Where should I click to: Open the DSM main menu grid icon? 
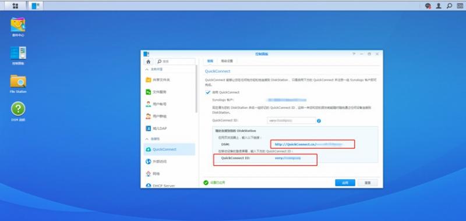pos(15,6)
